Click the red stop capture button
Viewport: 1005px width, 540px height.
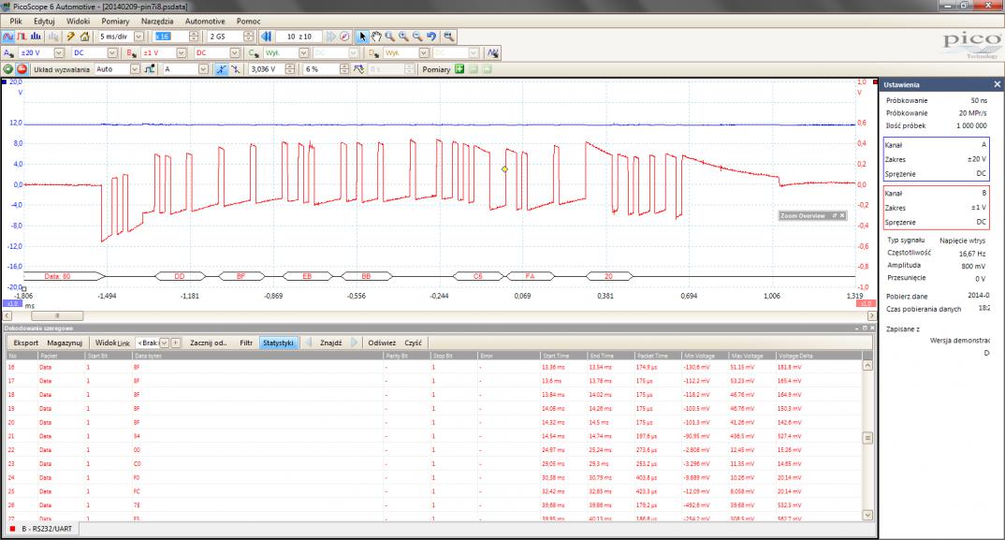pos(22,68)
